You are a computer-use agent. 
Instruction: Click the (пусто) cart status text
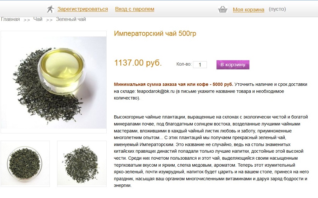tap(277, 9)
